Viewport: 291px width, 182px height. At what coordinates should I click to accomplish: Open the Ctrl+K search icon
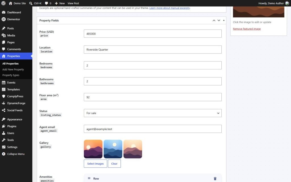click(31, 3)
